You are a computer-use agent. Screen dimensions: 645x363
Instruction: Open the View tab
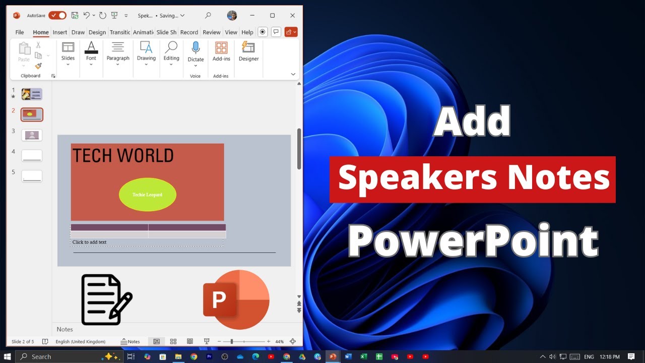(231, 32)
